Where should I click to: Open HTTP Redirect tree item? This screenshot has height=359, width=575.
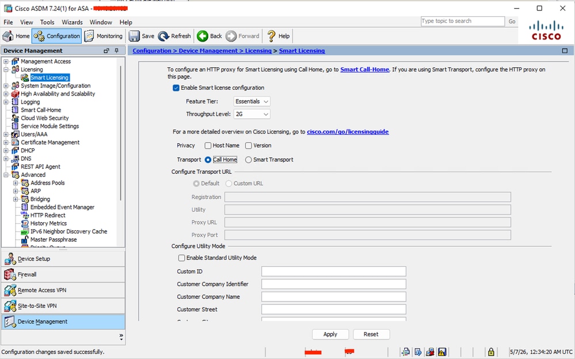pyautogui.click(x=47, y=215)
